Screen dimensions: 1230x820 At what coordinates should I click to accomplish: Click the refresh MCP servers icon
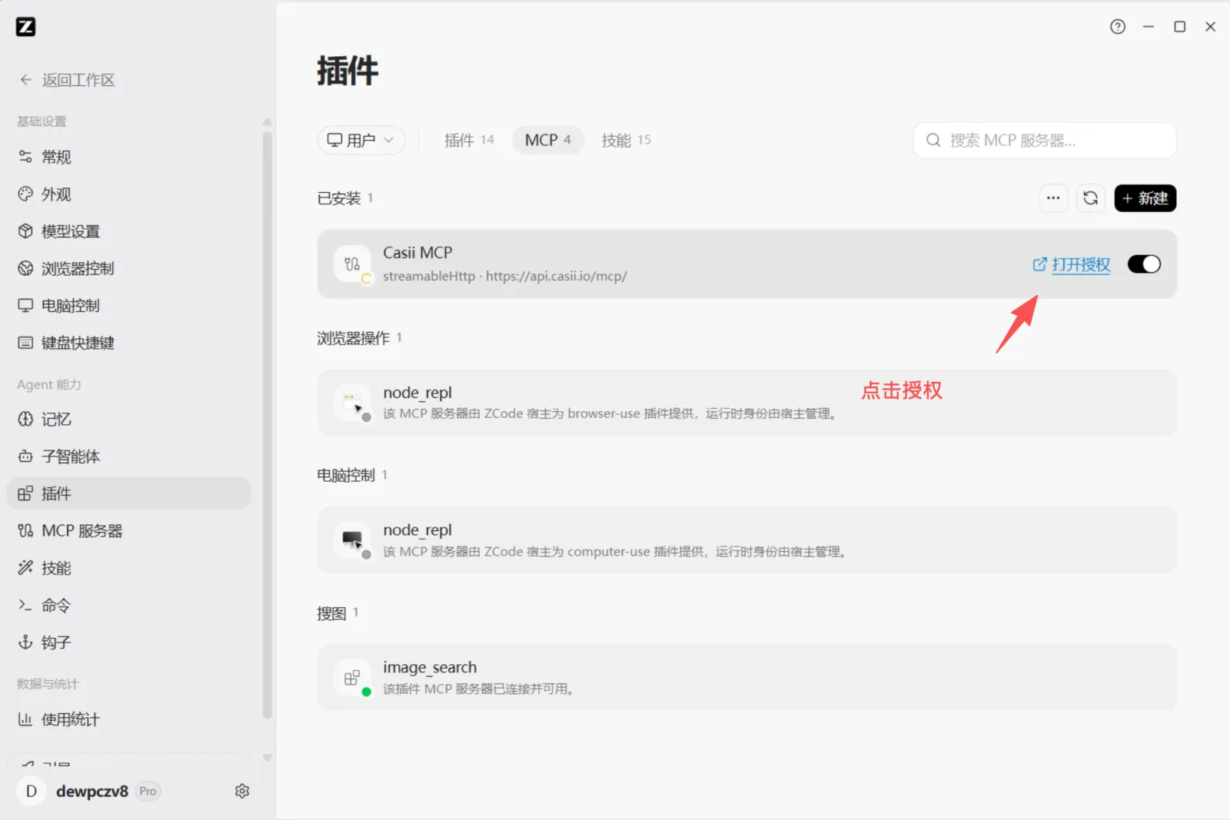tap(1090, 198)
